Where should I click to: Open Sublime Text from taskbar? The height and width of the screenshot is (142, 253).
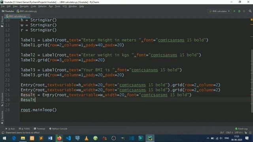[x=41, y=138]
